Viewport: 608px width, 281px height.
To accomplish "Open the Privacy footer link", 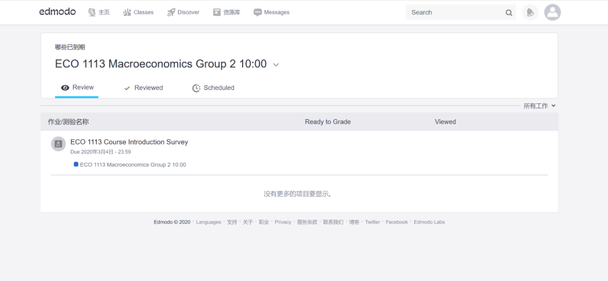I will click(283, 222).
